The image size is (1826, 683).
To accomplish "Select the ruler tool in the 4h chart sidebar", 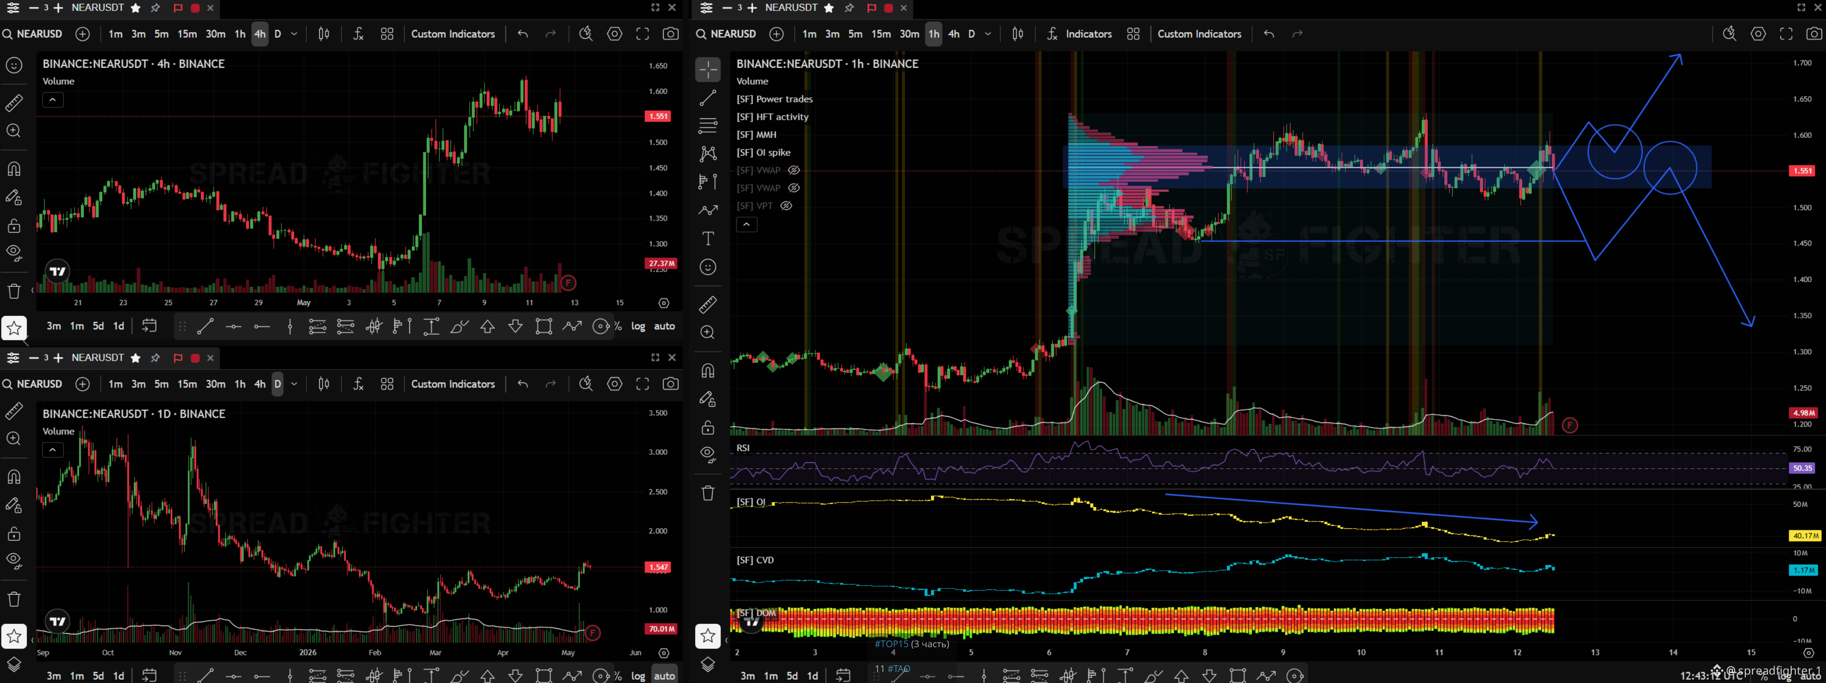I will click(x=13, y=103).
